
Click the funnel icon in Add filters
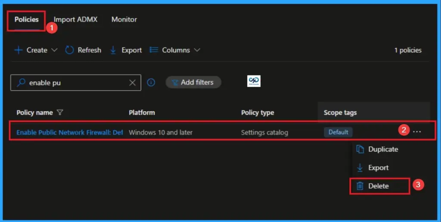pyautogui.click(x=175, y=82)
